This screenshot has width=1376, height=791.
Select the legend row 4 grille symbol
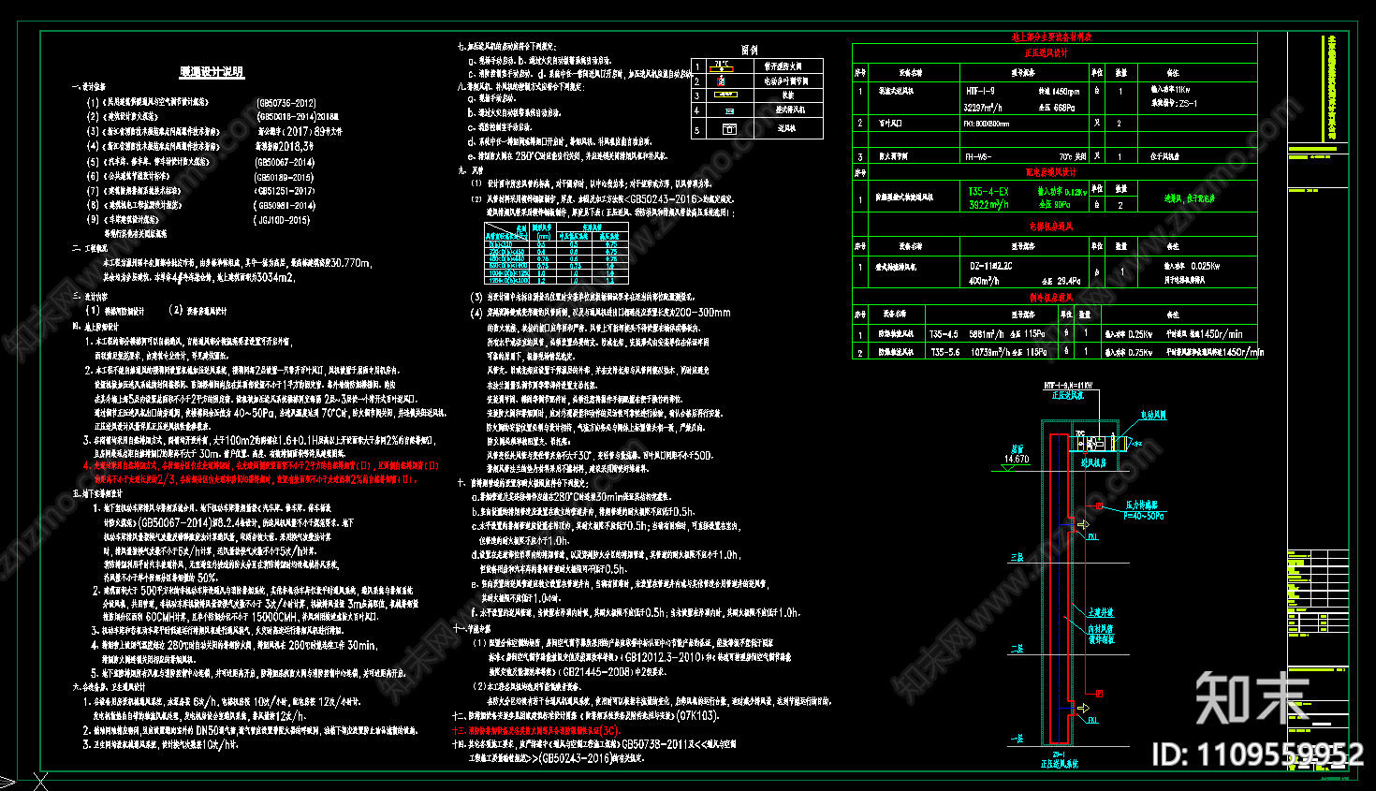729,110
